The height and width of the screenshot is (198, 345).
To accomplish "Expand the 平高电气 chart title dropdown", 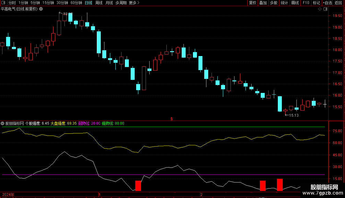I will tap(41, 9).
